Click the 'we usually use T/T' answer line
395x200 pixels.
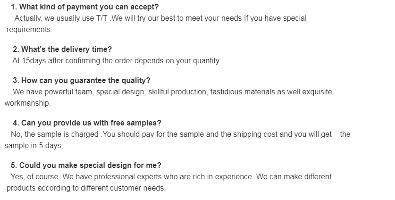[160, 18]
